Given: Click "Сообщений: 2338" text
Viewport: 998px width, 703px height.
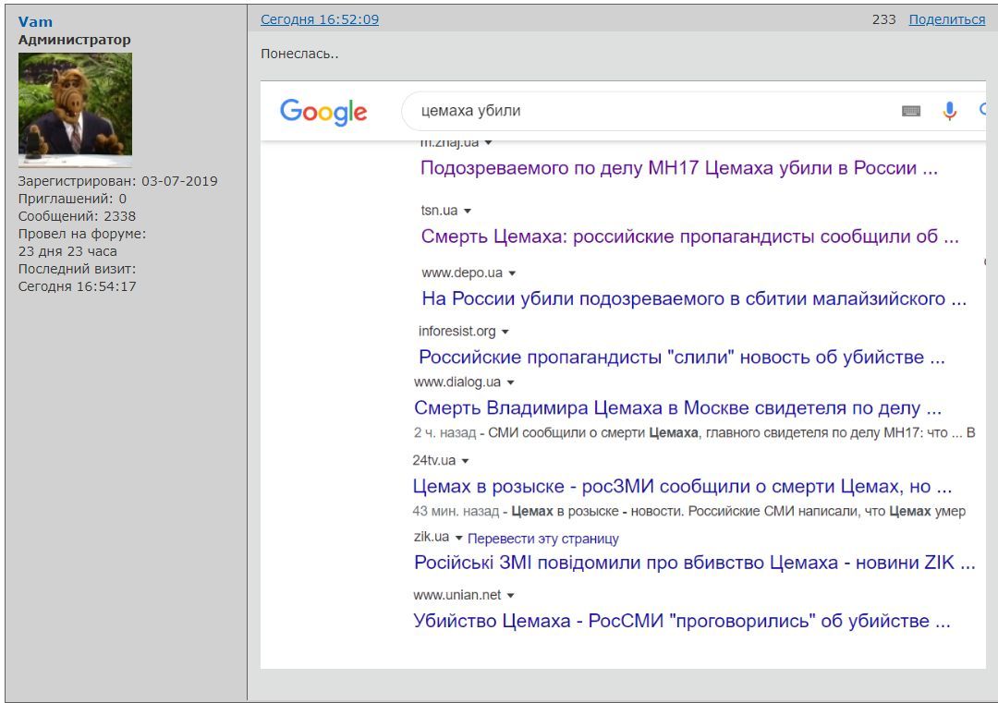Looking at the screenshot, I should click(x=77, y=215).
